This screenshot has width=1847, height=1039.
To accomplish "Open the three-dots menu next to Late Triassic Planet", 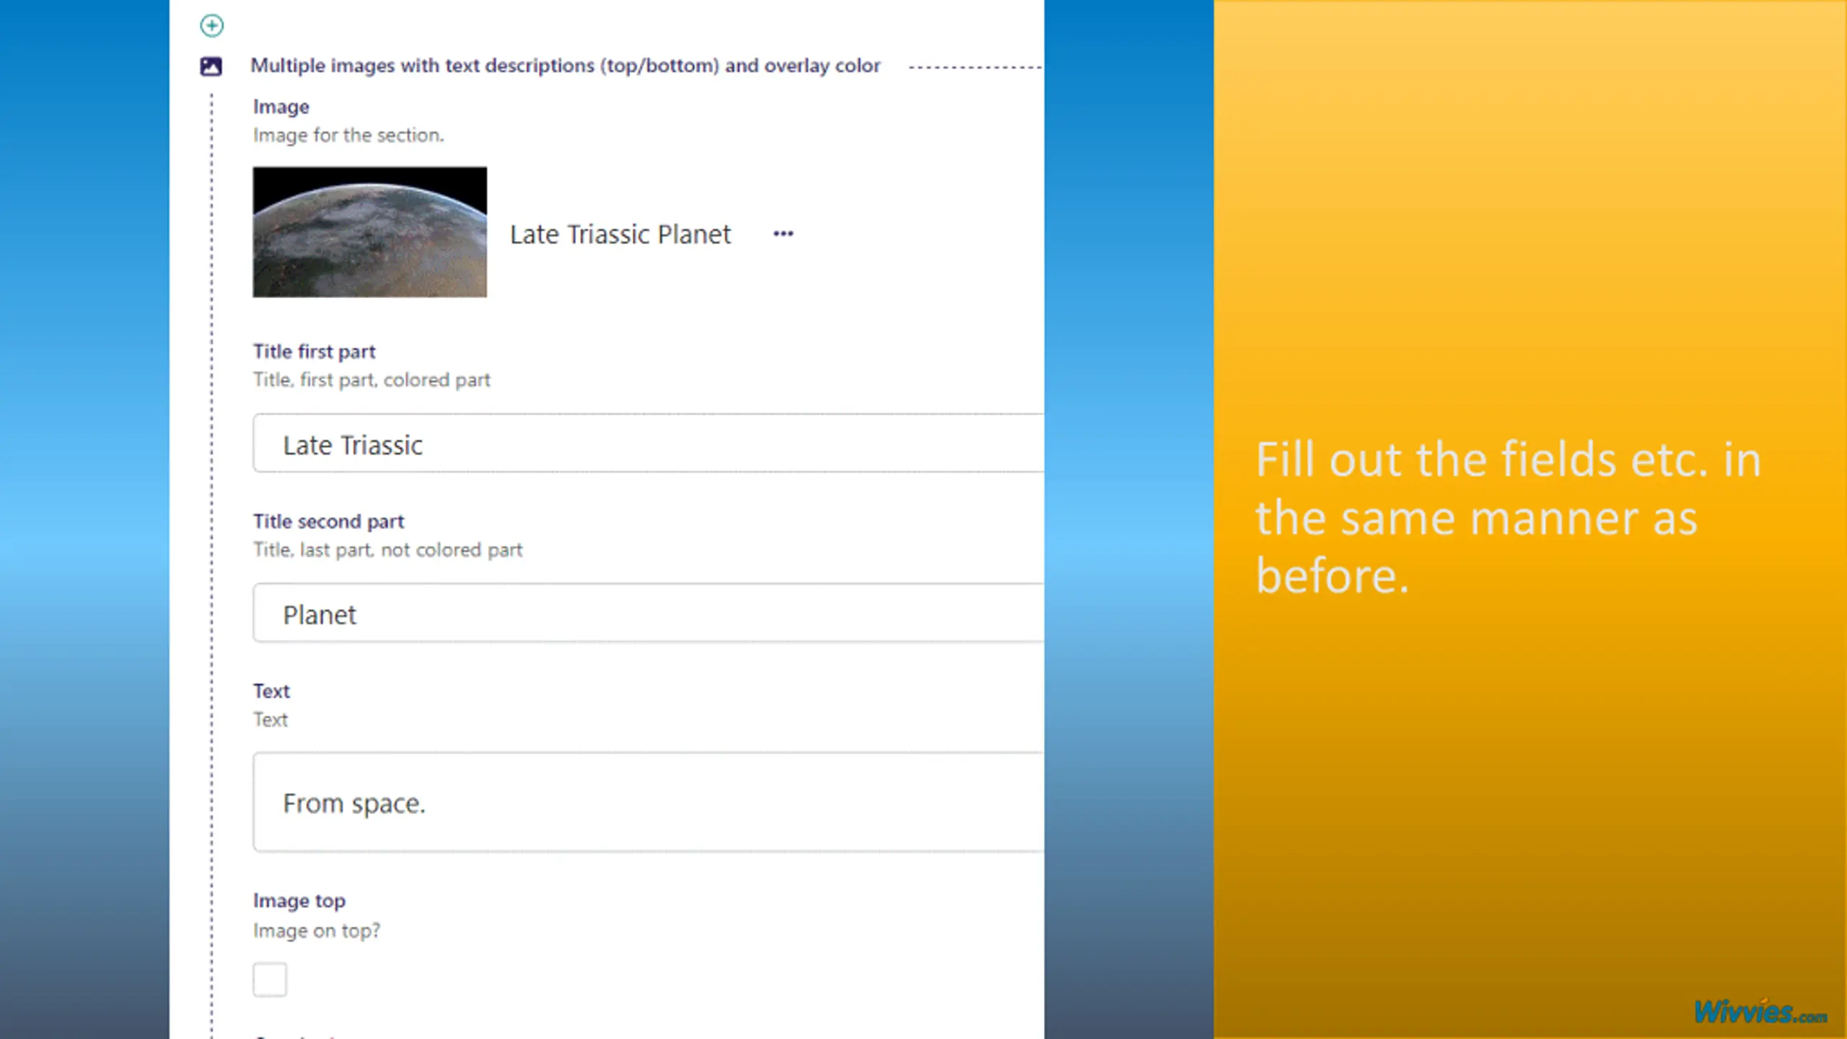I will click(783, 234).
